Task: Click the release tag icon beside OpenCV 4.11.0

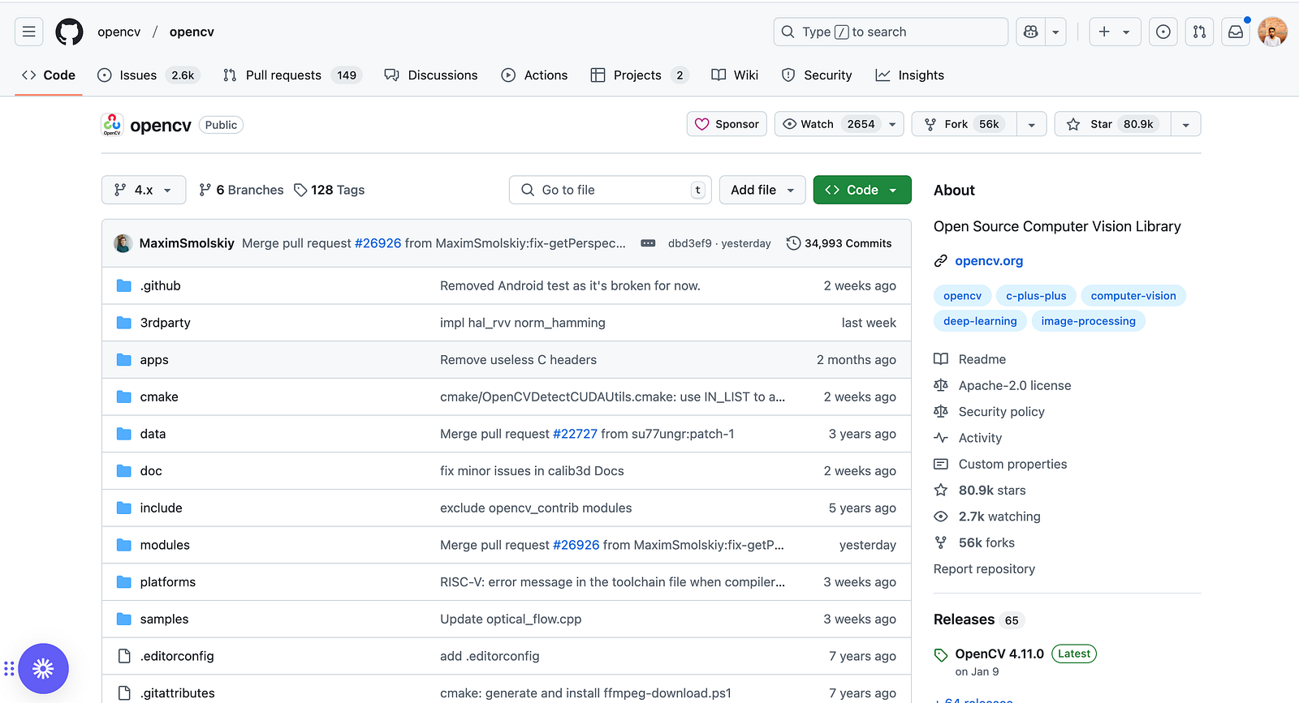Action: (941, 654)
